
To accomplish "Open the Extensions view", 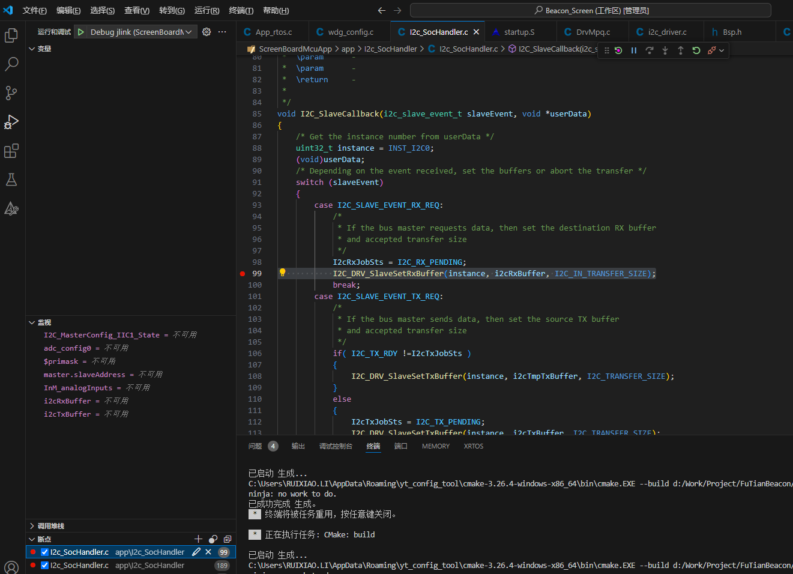I will click(11, 151).
